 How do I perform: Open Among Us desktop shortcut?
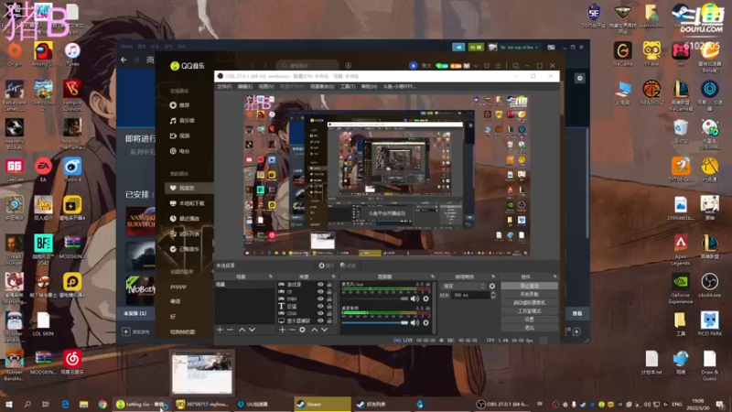tap(43, 54)
